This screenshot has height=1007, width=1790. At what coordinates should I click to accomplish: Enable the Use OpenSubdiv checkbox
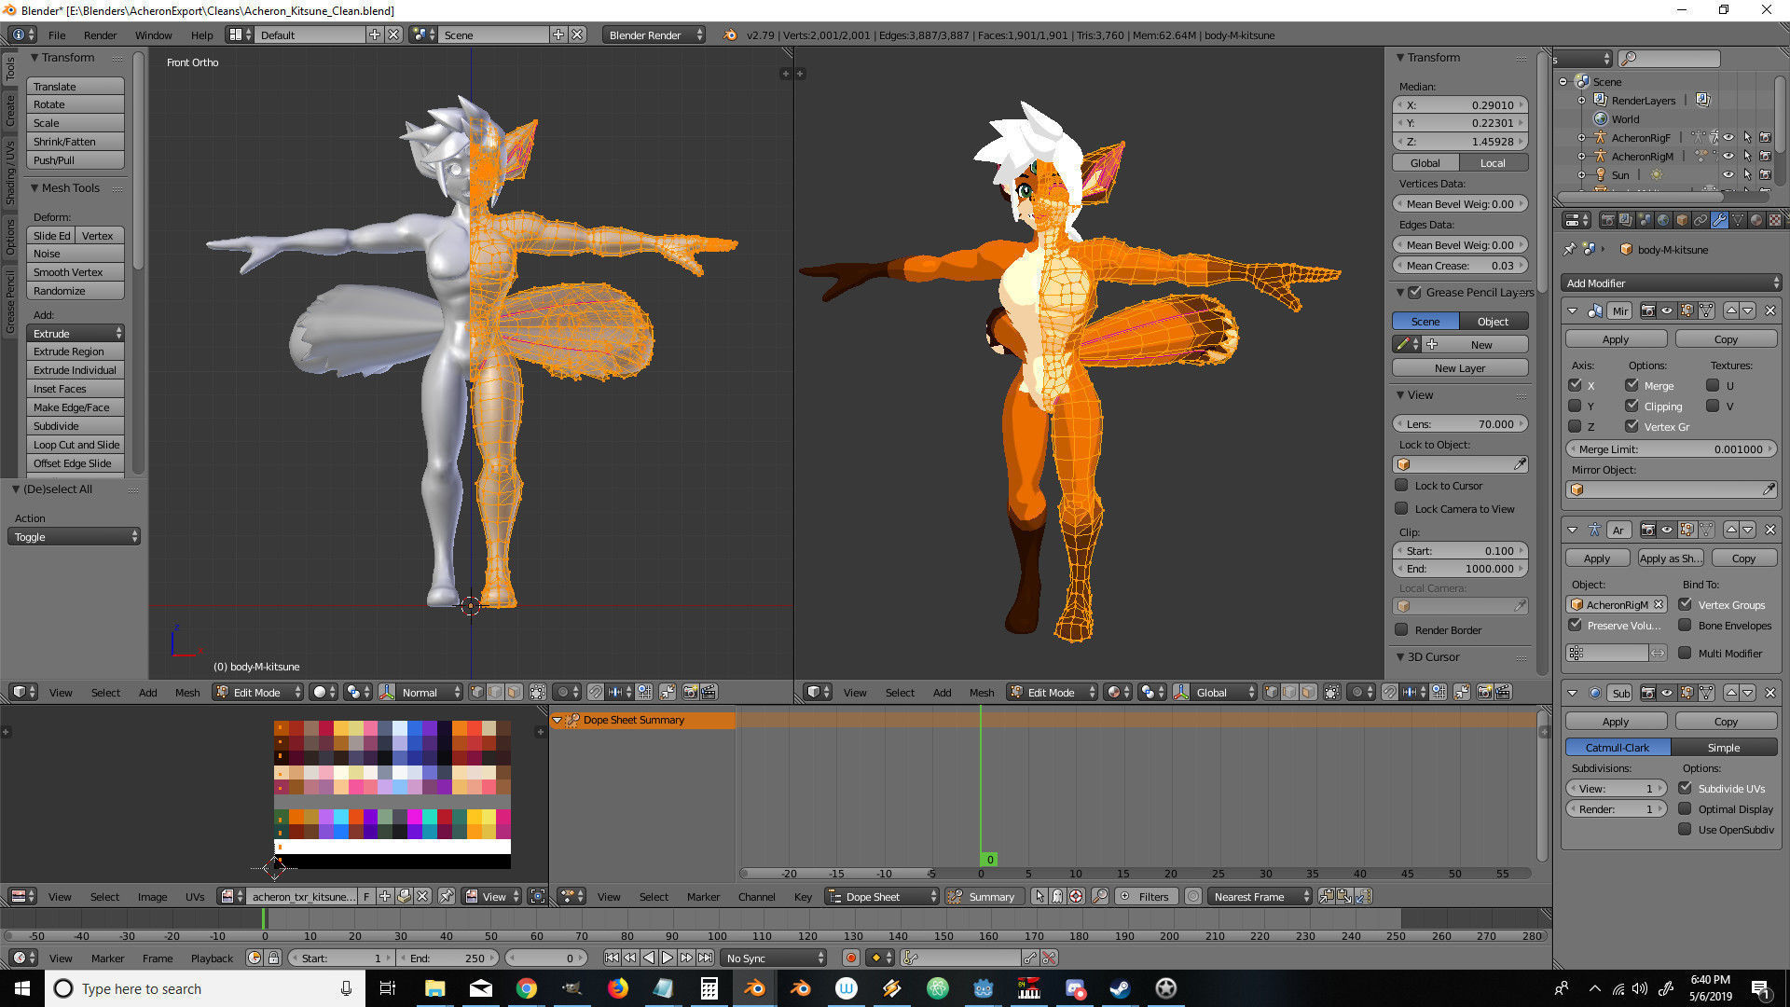(1685, 829)
